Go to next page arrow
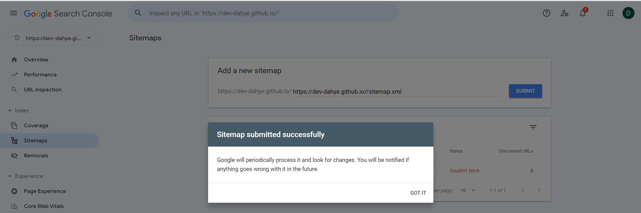The height and width of the screenshot is (213, 641). pyautogui.click(x=539, y=190)
